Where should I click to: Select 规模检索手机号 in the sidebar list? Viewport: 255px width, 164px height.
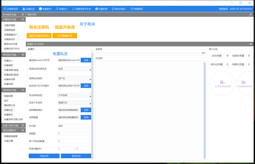[12, 49]
